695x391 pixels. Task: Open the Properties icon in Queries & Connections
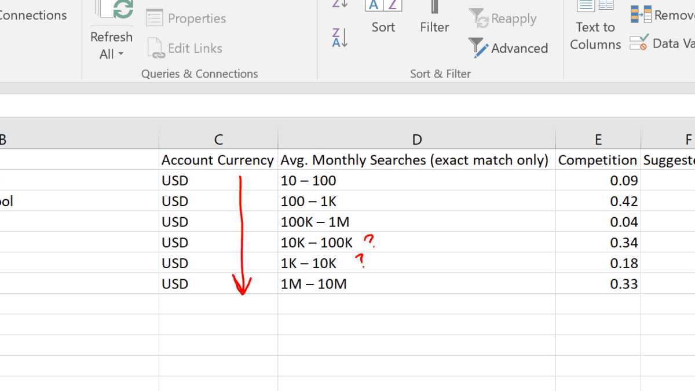point(155,18)
